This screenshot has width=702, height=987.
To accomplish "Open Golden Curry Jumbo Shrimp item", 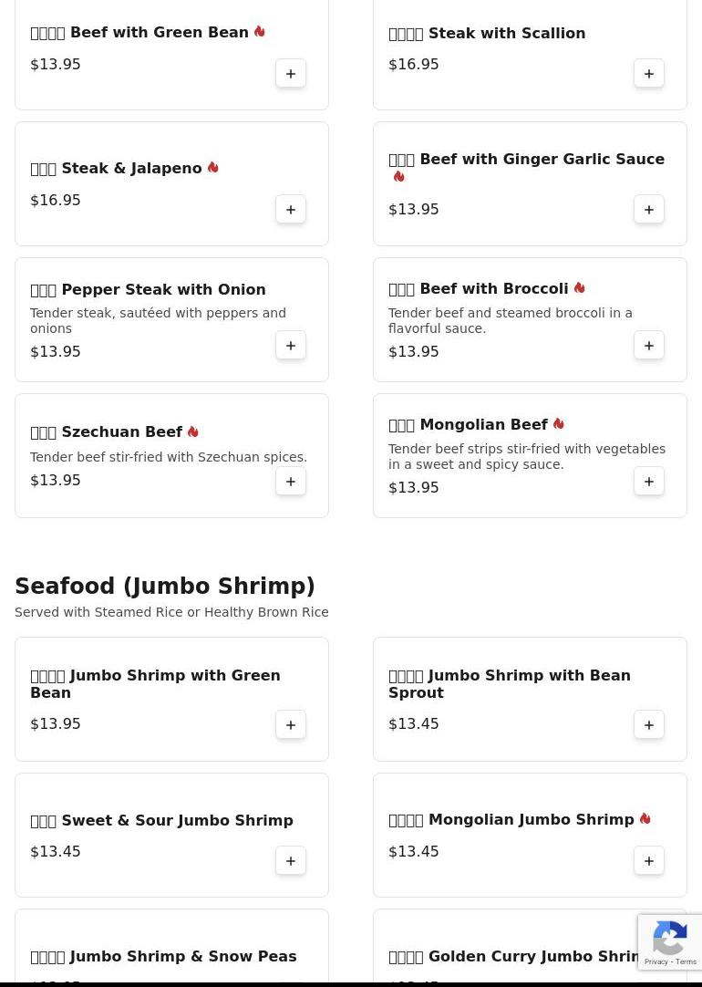I will (520, 957).
